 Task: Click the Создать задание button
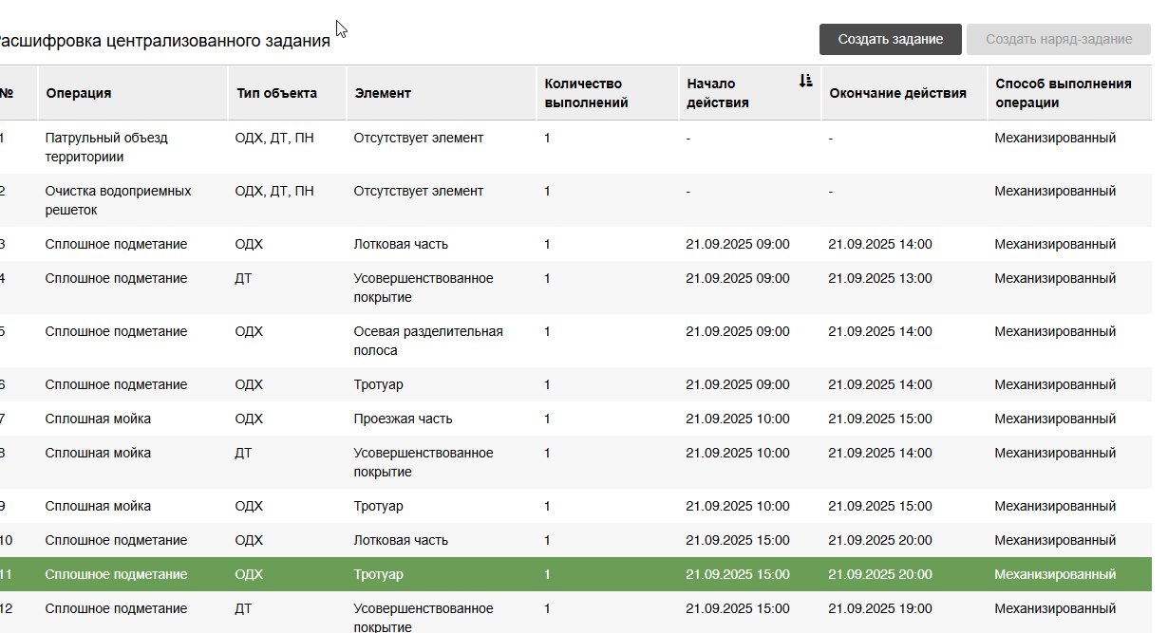click(x=891, y=40)
